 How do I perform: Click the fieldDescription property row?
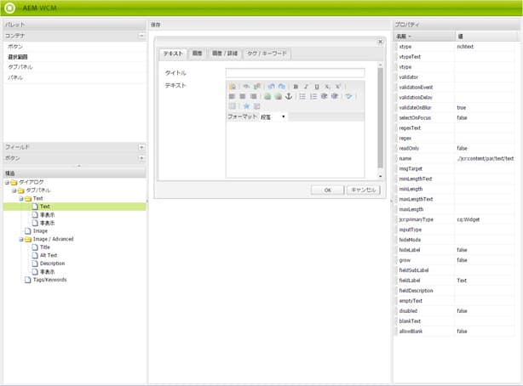coord(456,291)
